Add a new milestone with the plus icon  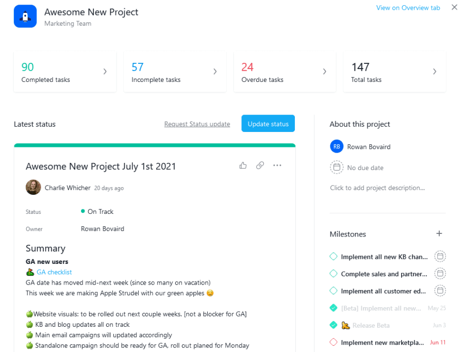pos(439,233)
